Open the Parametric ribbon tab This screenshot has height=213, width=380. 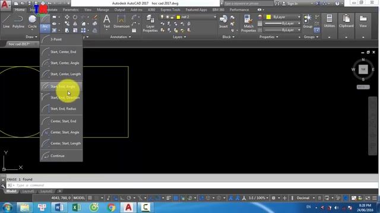[x=71, y=9]
